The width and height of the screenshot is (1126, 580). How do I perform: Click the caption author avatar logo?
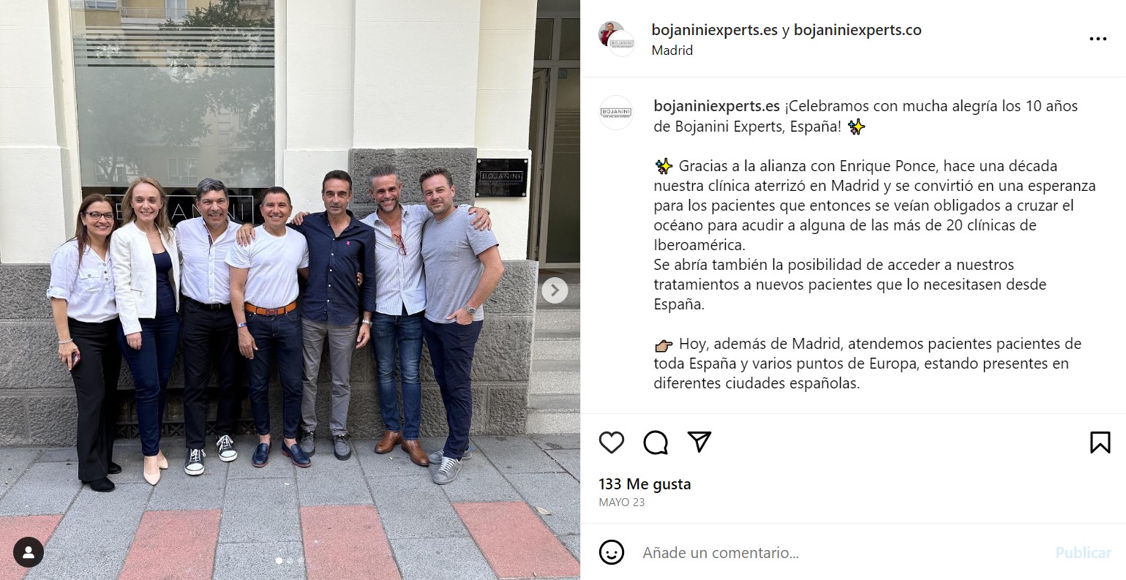616,113
